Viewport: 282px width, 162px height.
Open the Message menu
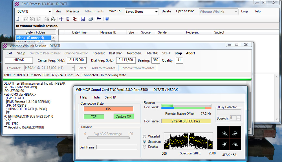73,11
